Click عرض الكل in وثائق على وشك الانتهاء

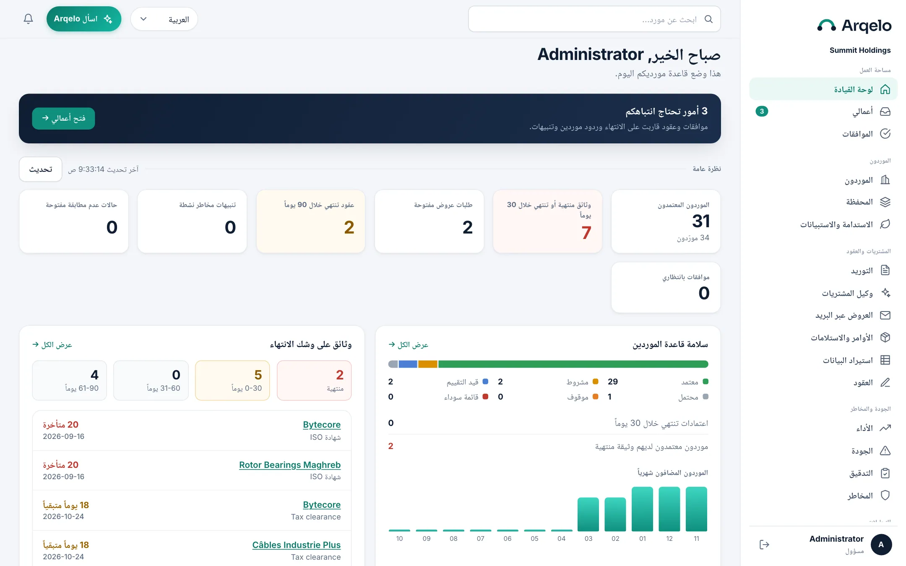[52, 345]
